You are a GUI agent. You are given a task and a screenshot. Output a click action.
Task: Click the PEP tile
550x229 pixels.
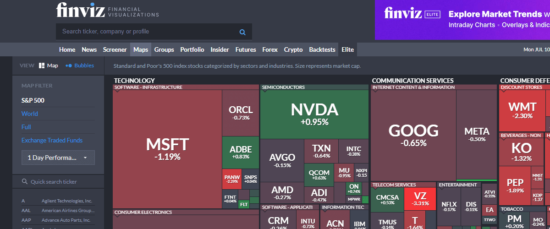(x=515, y=185)
